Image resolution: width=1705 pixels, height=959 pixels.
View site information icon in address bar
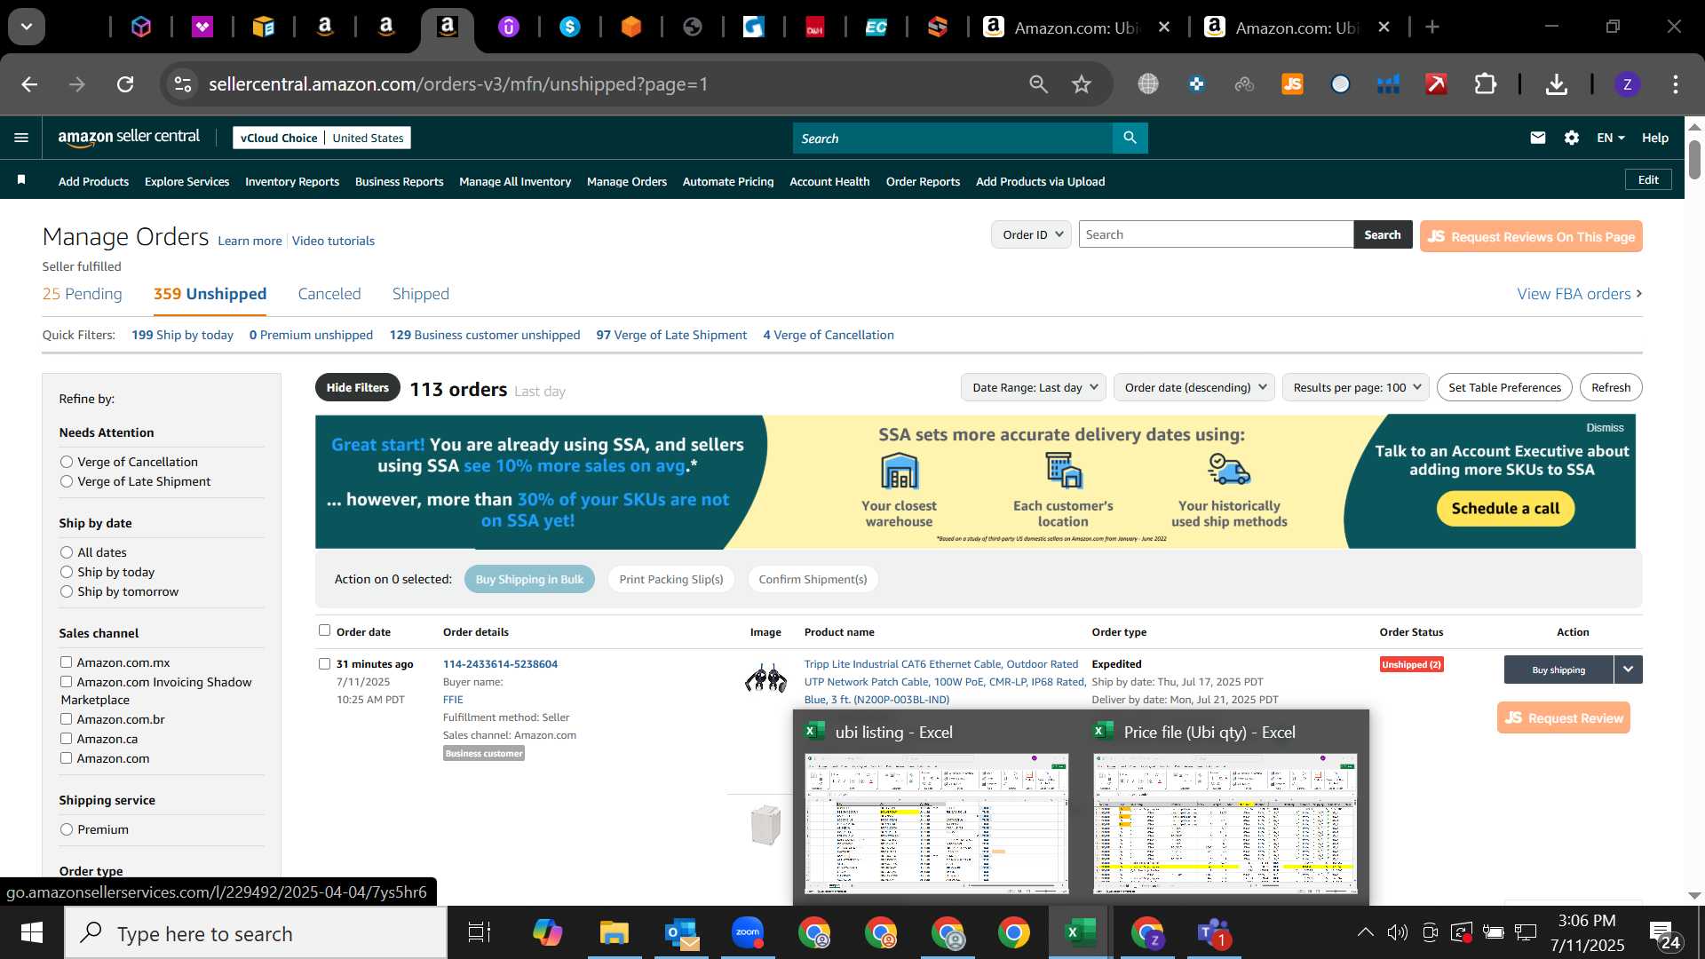(182, 84)
